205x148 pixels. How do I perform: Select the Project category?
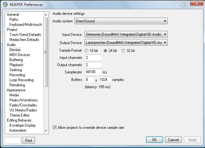[x=12, y=30]
